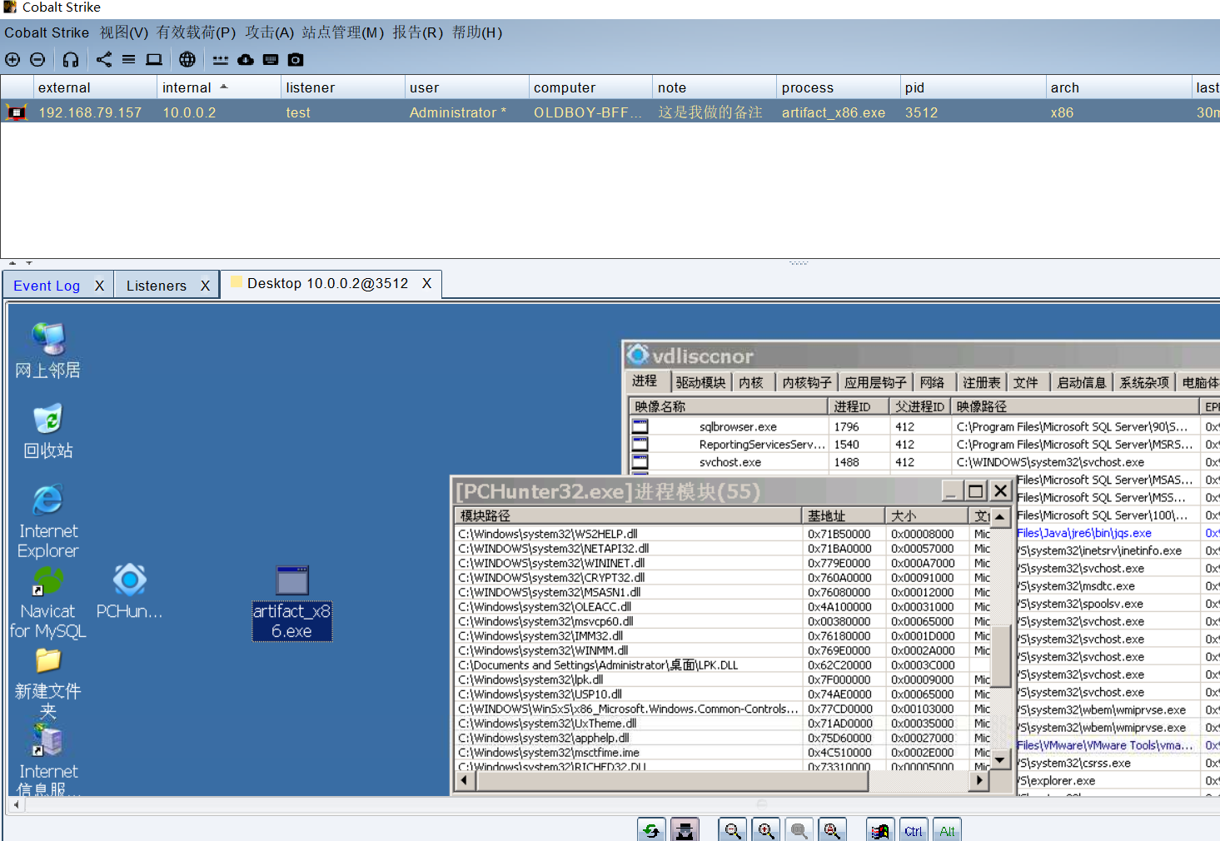The height and width of the screenshot is (841, 1220).
Task: Click module list horizontal scroll left arrow
Action: [465, 781]
